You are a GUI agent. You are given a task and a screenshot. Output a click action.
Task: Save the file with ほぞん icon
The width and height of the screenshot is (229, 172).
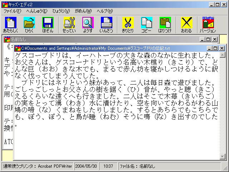[48, 25]
